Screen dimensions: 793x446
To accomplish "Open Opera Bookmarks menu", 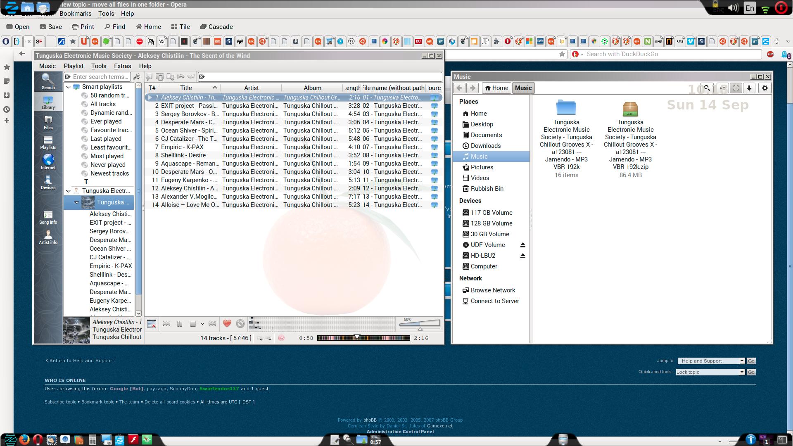I will point(76,14).
